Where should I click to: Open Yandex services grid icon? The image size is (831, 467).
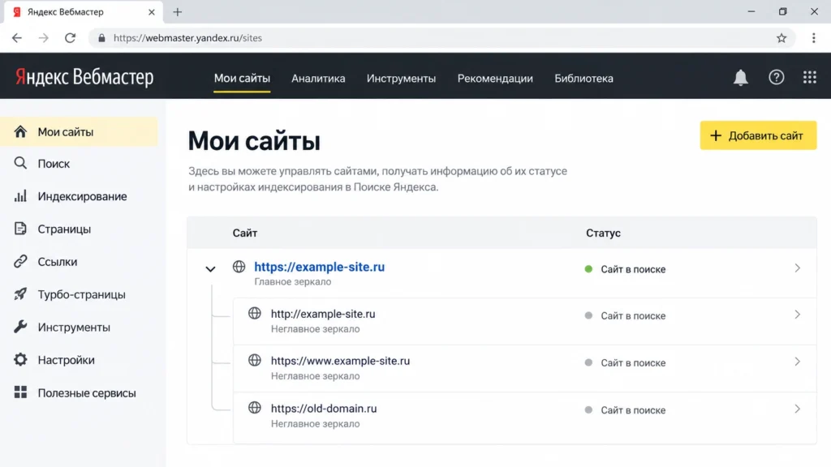tap(809, 78)
